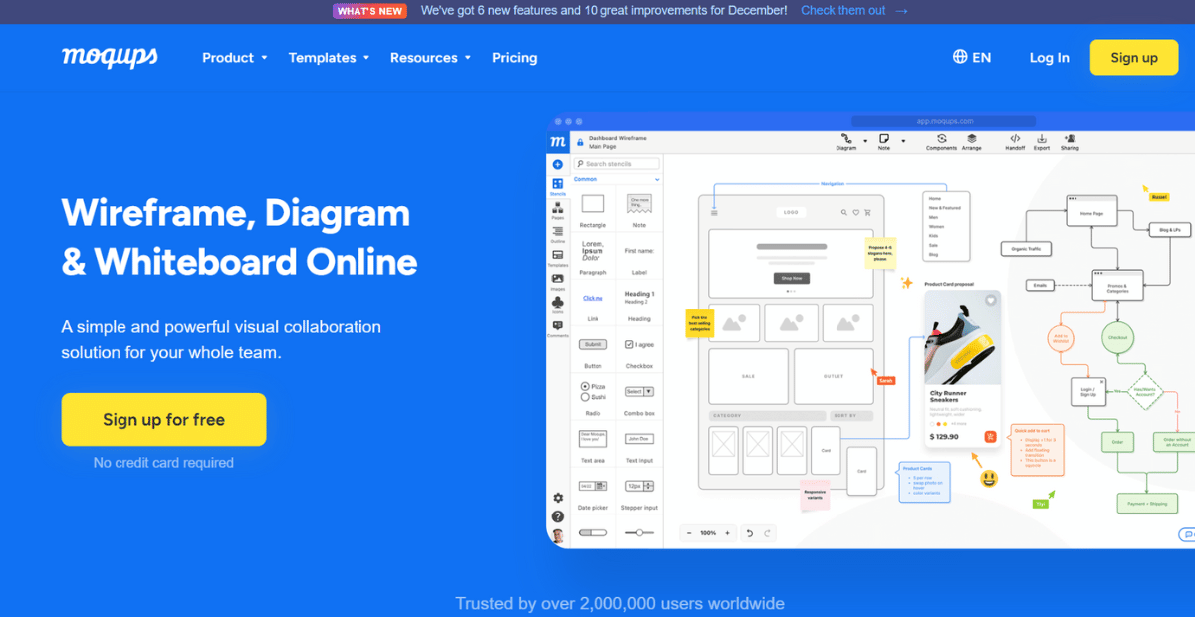Click the help question mark icon

[558, 516]
